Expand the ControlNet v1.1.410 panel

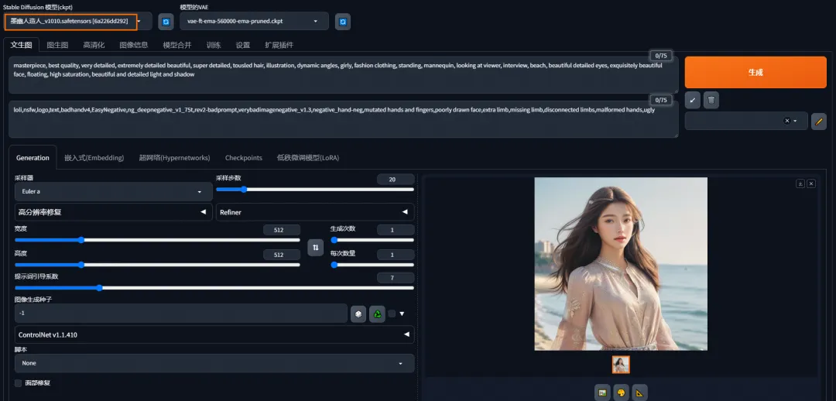214,334
